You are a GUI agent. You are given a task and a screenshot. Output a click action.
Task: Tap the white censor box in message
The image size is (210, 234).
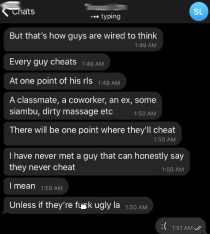pos(84,207)
